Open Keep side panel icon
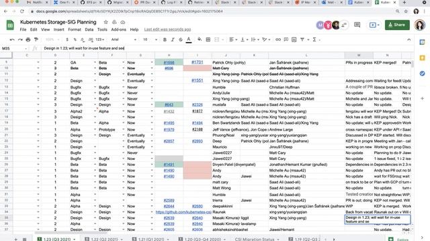The width and height of the screenshot is (430, 241). coord(422,58)
